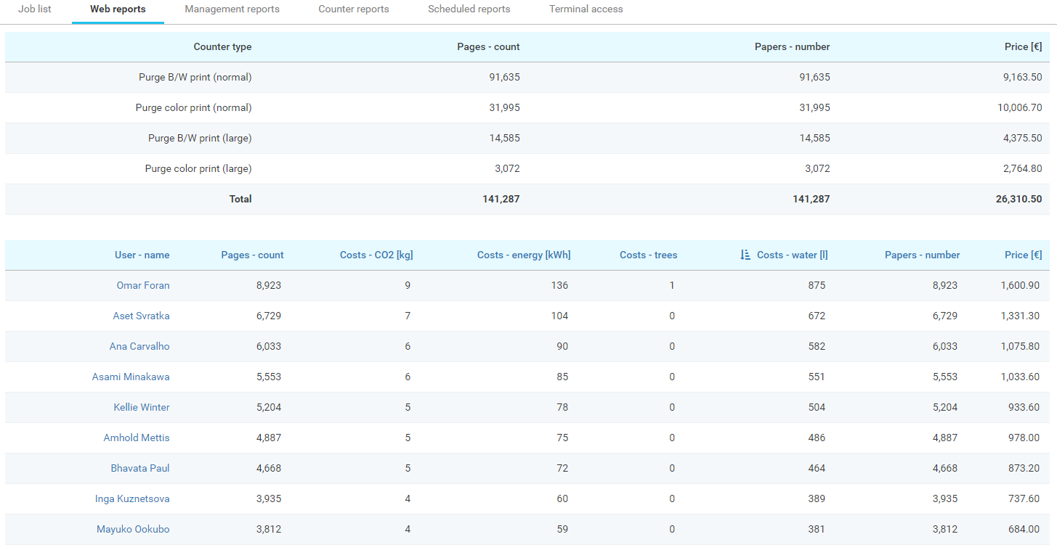
Task: Switch to the Job list tab
Action: (x=35, y=9)
